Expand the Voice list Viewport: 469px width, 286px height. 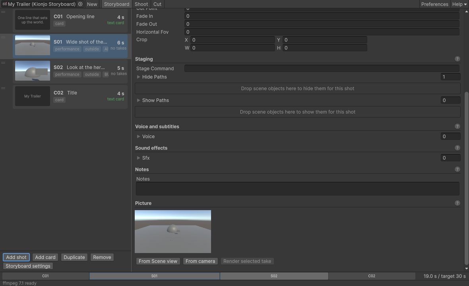click(x=138, y=137)
